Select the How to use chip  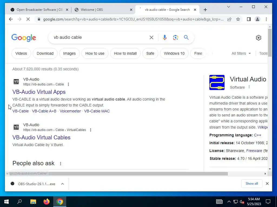tap(95, 53)
